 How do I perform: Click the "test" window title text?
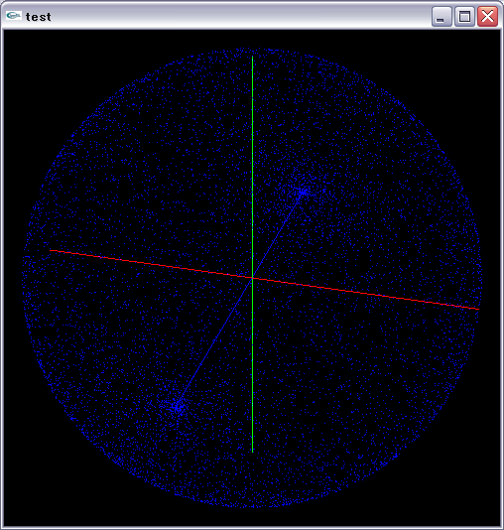tap(38, 17)
